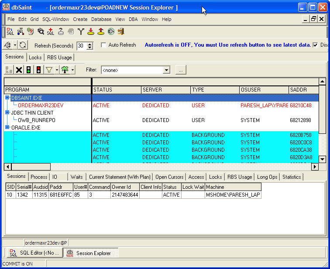330x269 pixels.
Task: Click the magnifying glass object browser icon
Action: [41, 32]
